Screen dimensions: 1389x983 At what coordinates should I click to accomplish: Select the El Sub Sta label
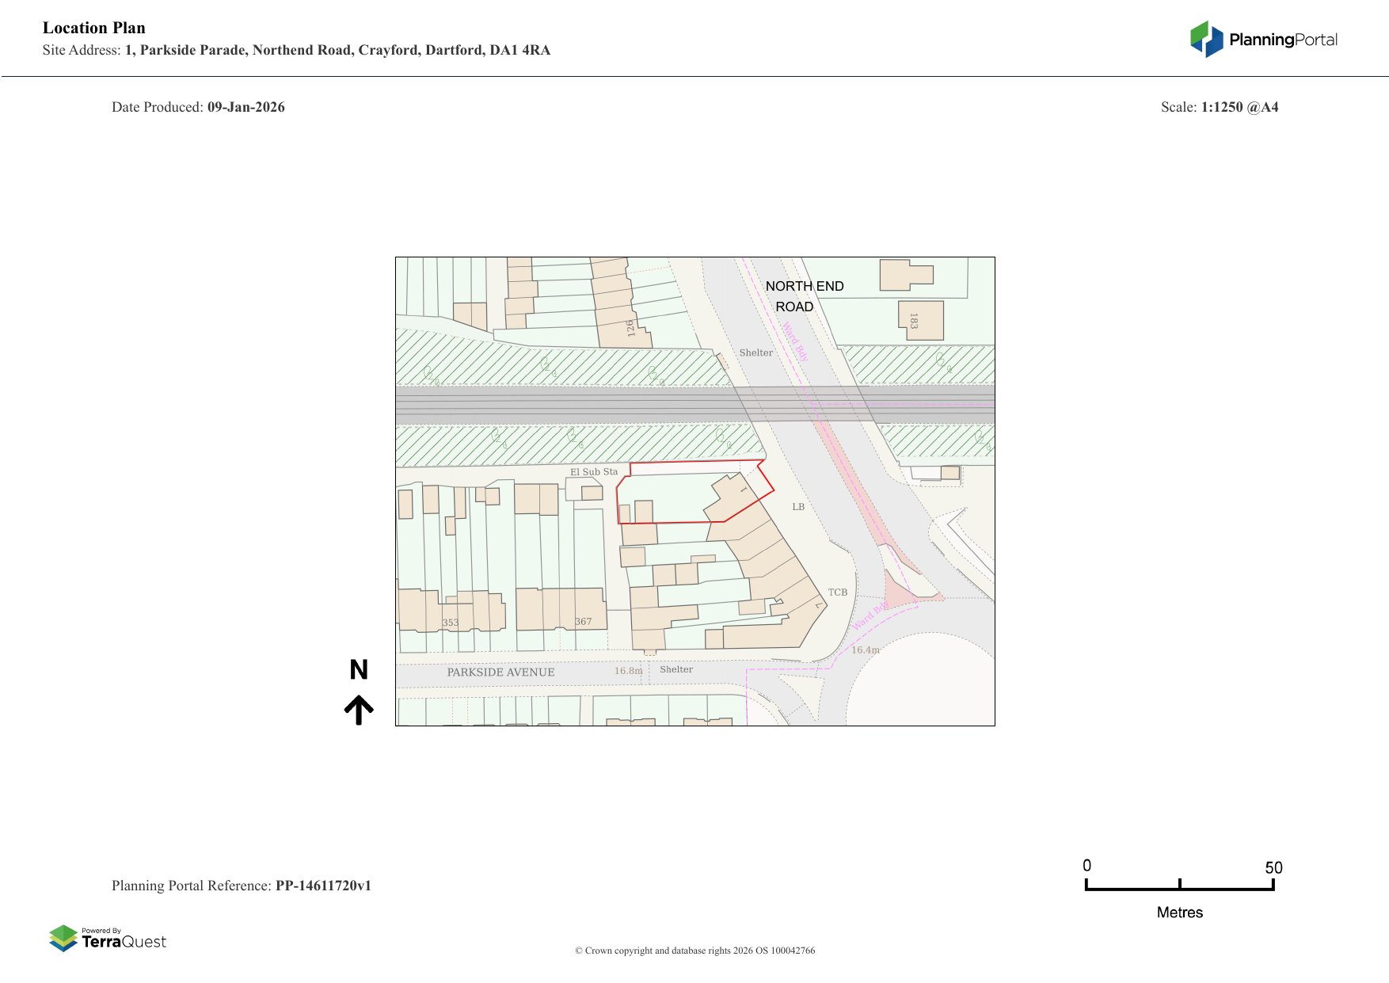pos(593,472)
